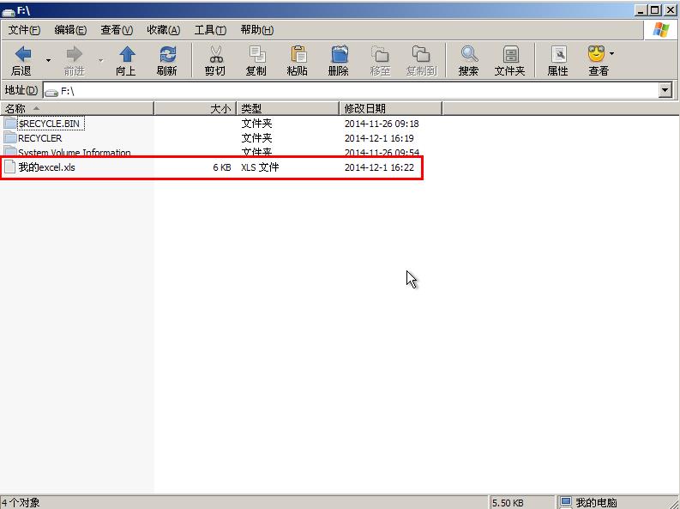Open the Forward history dropdown arrow
This screenshot has height=509, width=680.
(x=100, y=60)
